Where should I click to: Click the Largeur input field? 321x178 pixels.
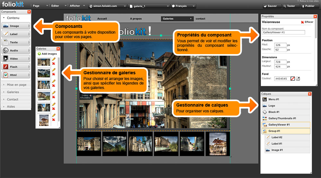pyautogui.click(x=280, y=62)
